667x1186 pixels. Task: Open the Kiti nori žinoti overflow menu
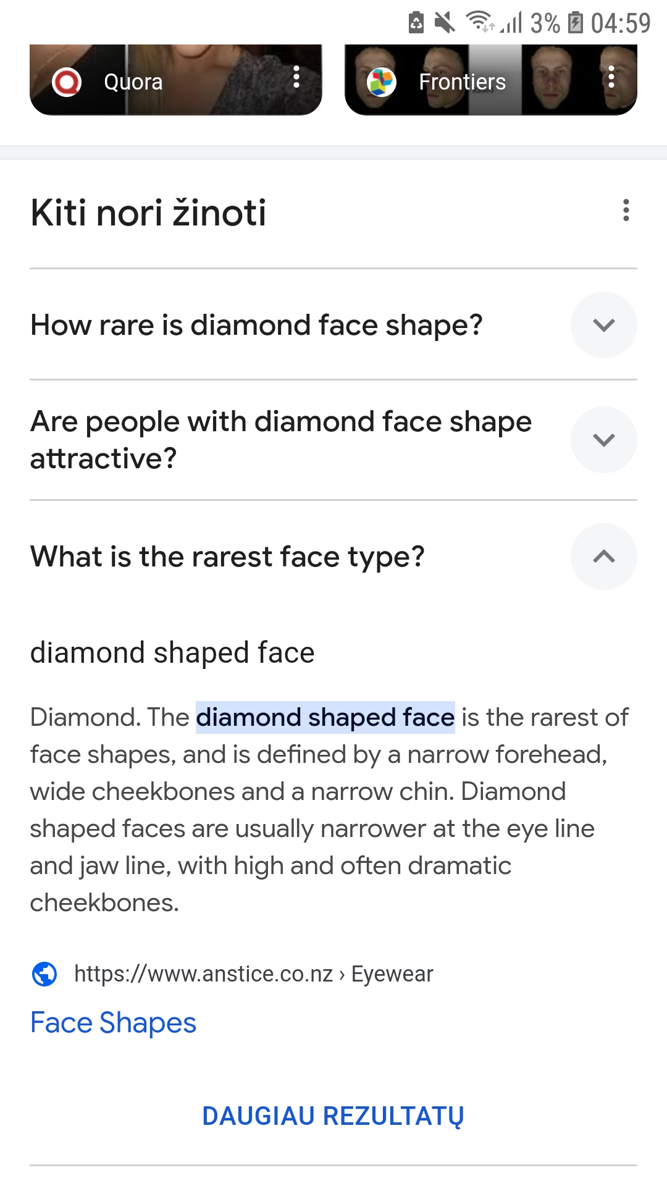(626, 211)
